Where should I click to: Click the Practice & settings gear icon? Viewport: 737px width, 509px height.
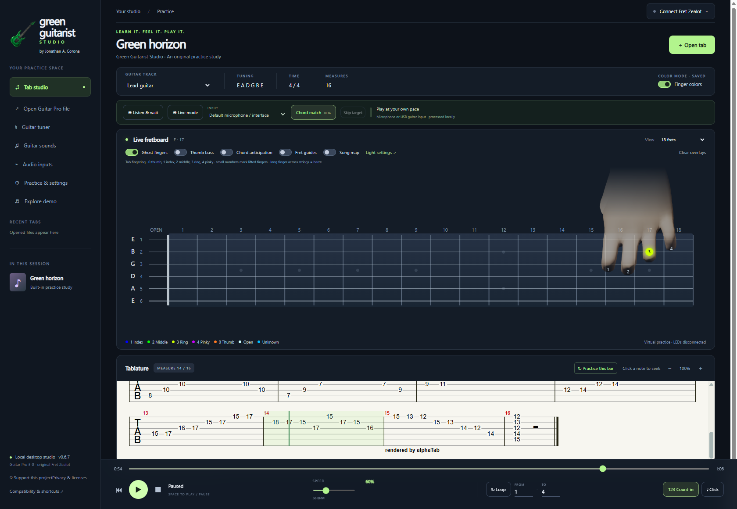(17, 183)
